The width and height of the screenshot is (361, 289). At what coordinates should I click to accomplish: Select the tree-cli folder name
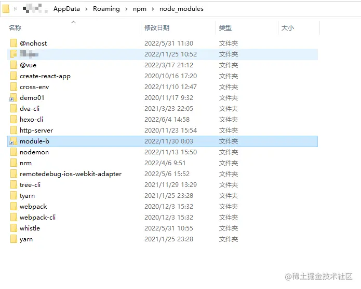pos(30,184)
